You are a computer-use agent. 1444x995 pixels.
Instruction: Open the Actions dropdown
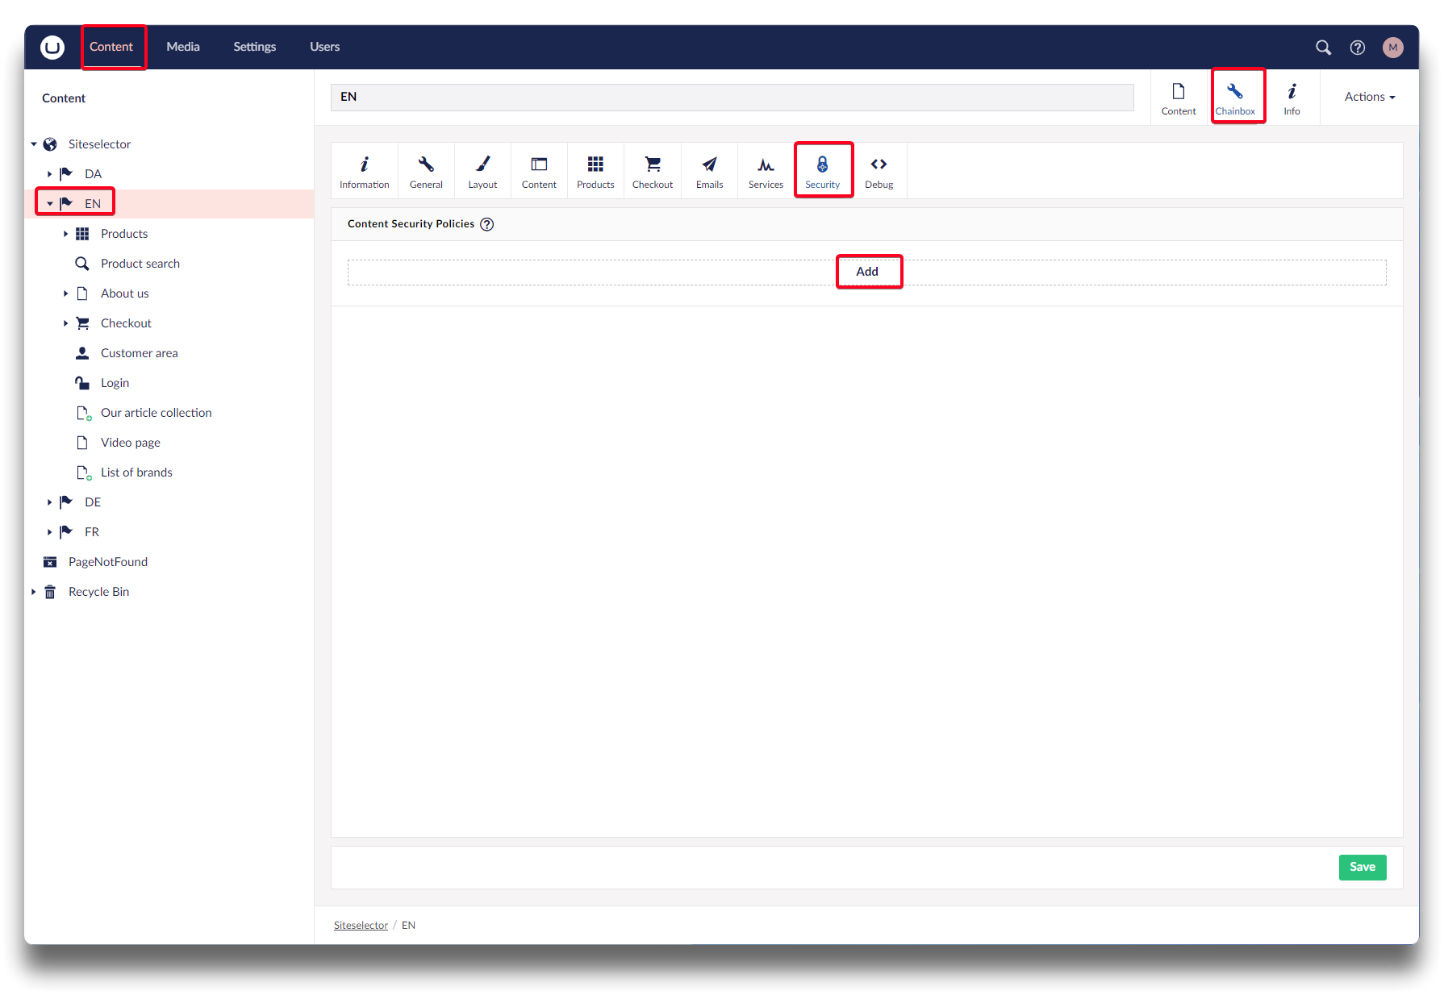1369,97
